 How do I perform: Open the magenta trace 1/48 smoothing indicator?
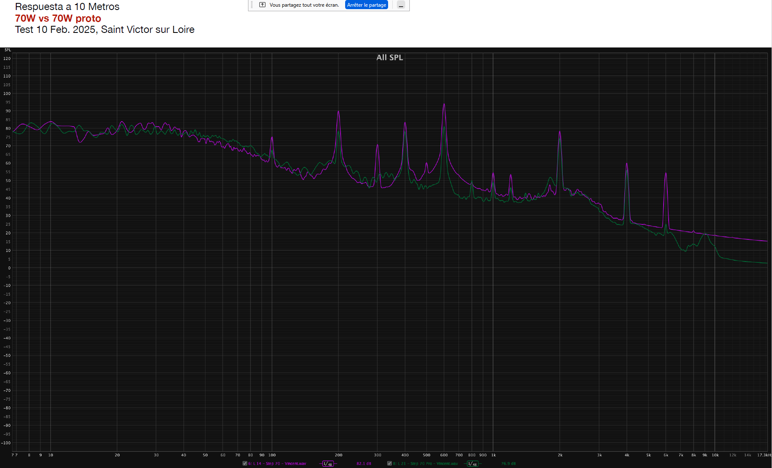point(328,463)
